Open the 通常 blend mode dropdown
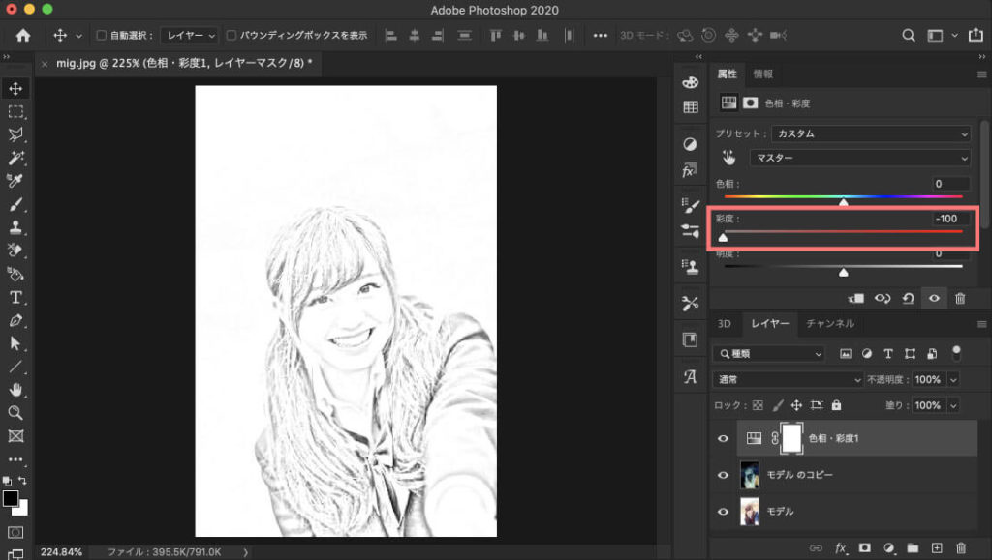This screenshot has width=992, height=560. [x=788, y=379]
